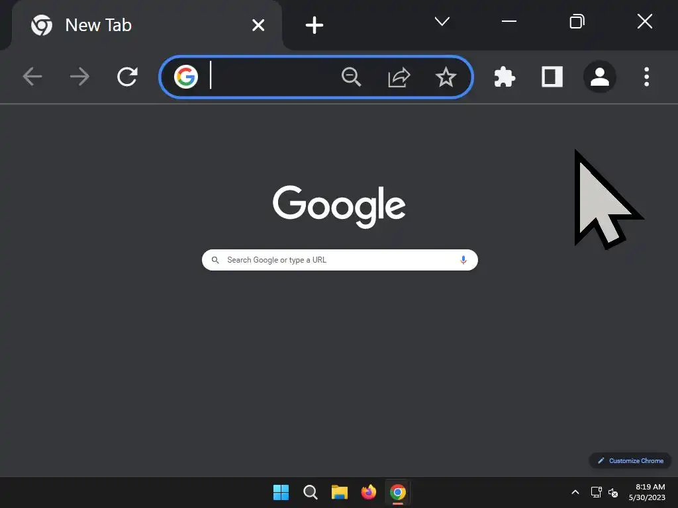Start voice search with the microphone

pos(463,260)
